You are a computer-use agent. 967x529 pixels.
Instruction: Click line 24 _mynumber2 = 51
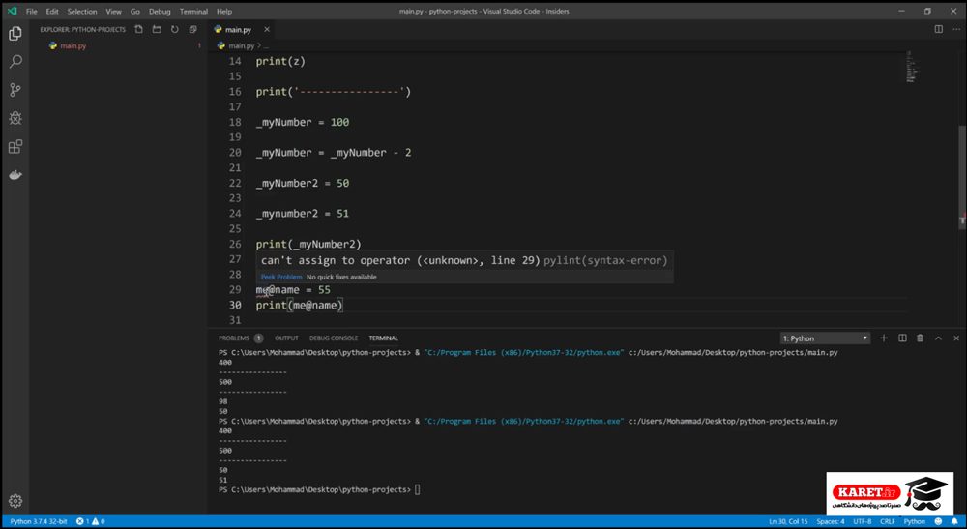coord(302,214)
